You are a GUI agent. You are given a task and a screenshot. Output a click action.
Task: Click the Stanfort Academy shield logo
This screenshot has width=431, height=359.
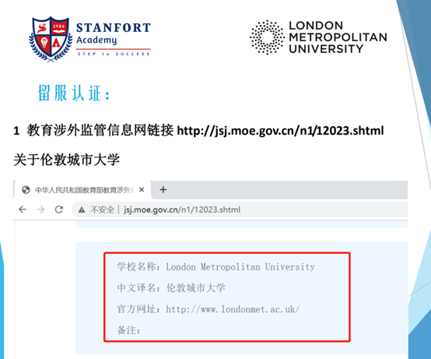click(51, 39)
